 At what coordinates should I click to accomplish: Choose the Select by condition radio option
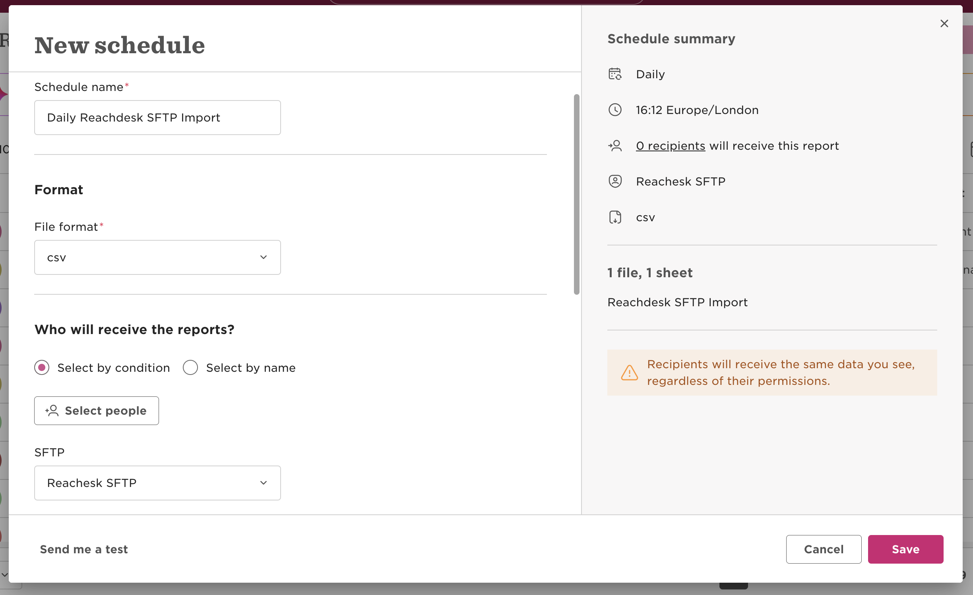[42, 367]
